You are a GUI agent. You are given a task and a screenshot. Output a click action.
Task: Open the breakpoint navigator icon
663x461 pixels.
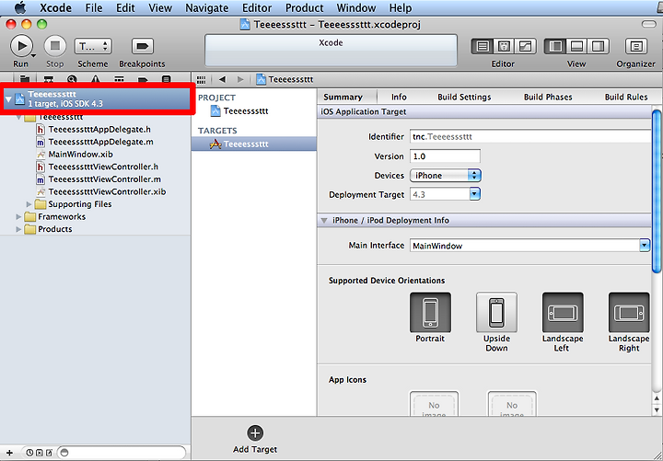[143, 79]
